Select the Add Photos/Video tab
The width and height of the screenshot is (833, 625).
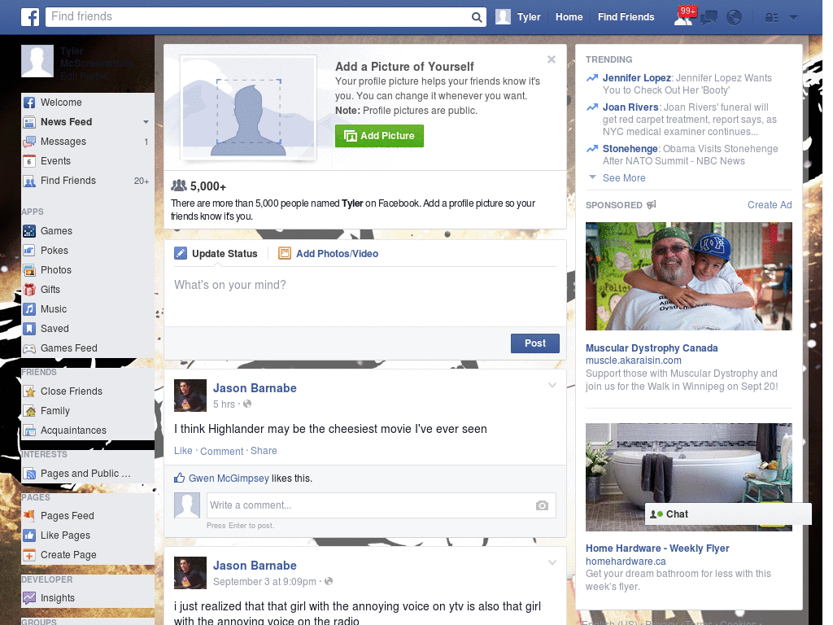[x=329, y=254]
